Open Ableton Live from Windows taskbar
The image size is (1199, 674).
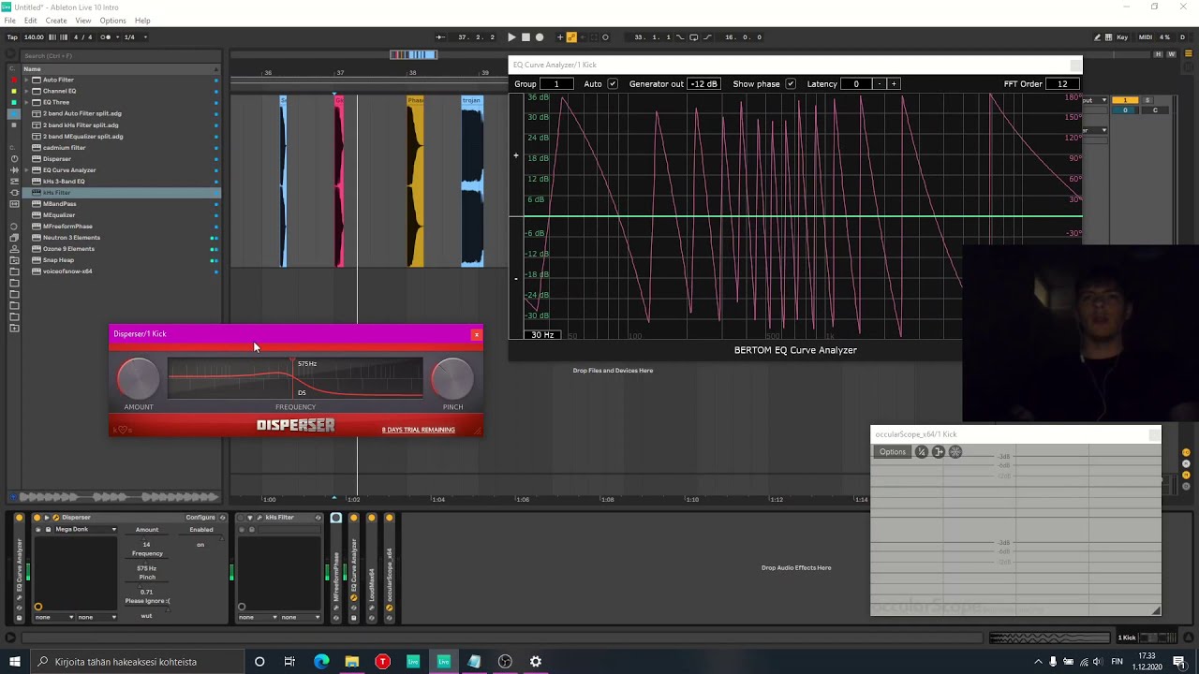(443, 662)
